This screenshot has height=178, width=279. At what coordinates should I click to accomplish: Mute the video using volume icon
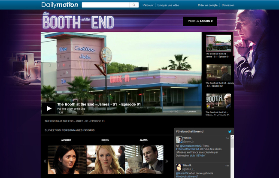tap(171, 112)
